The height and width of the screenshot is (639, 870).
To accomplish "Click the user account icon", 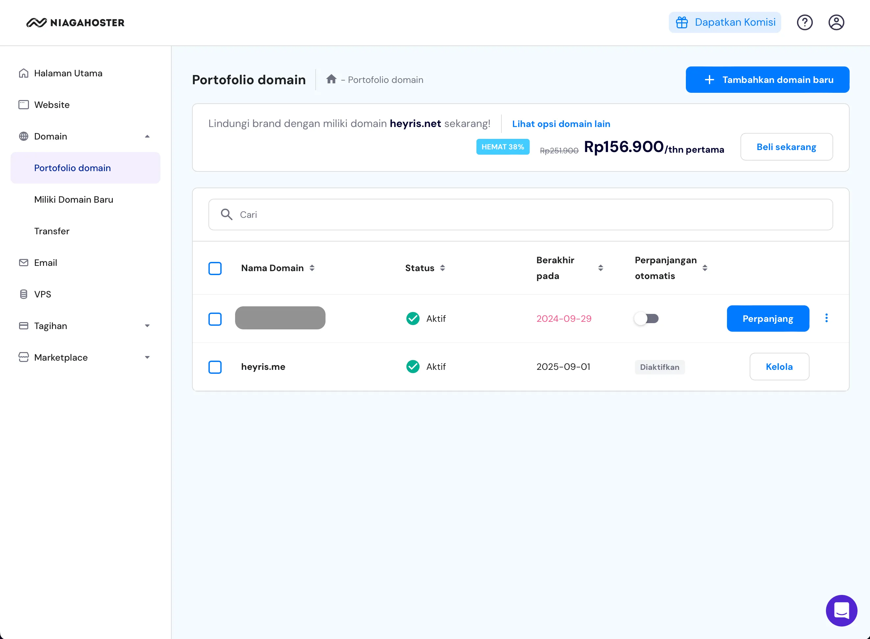I will 836,22.
